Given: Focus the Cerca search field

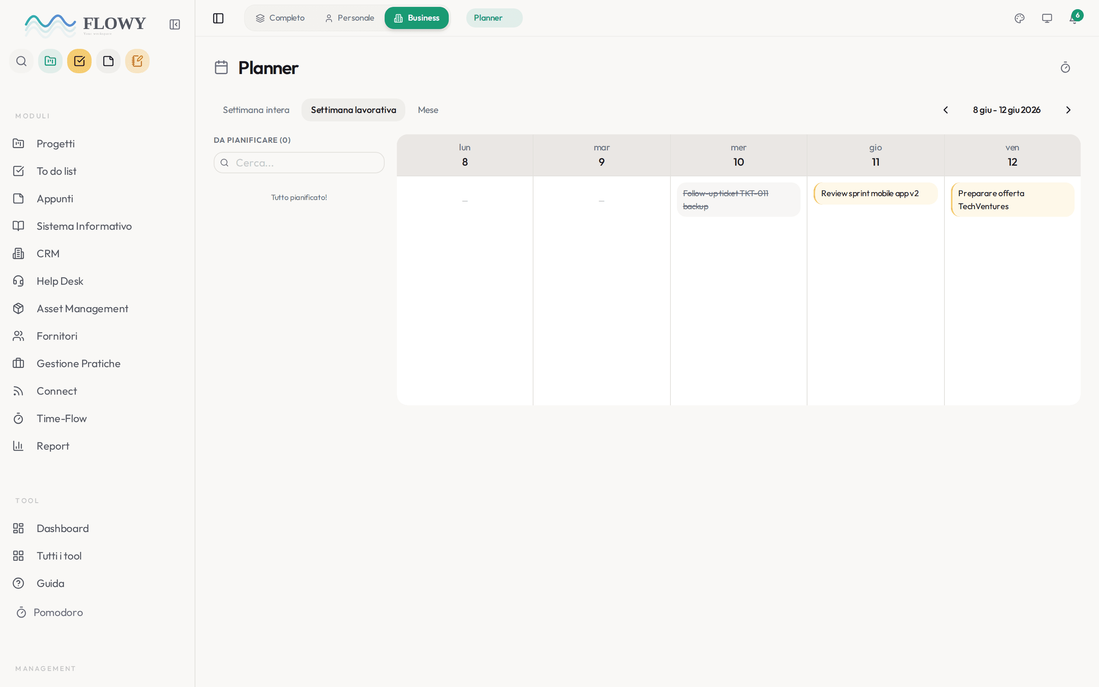Looking at the screenshot, I should point(299,163).
